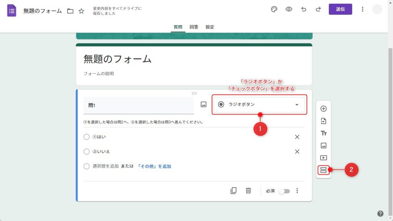
Task: Open the Google Forms home icon
Action: coord(12,10)
